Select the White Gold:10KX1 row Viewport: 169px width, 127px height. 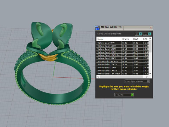point(123,64)
